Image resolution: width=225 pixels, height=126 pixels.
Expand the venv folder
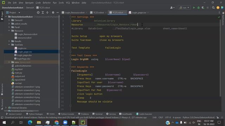pos(9,62)
